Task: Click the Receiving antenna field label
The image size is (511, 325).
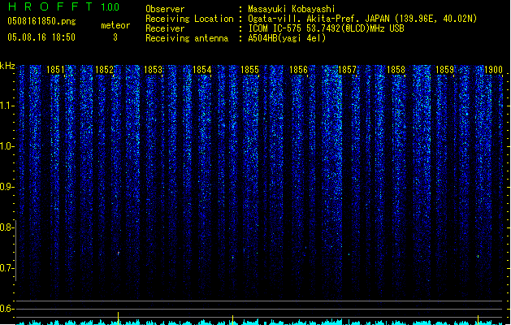Action: tap(187, 38)
